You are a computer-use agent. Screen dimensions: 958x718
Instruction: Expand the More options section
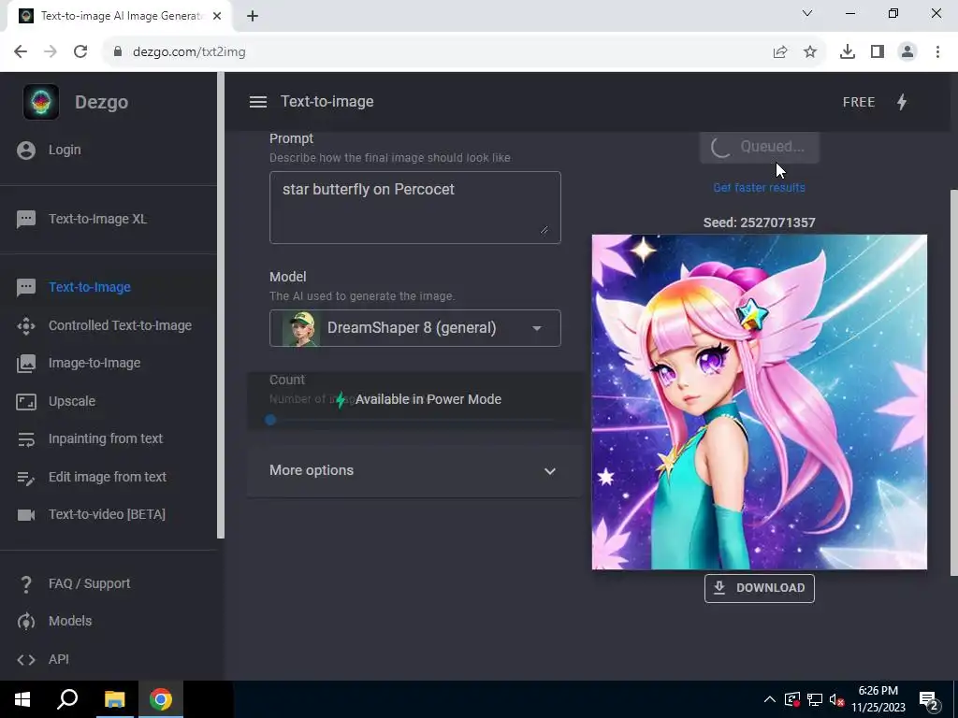(414, 471)
